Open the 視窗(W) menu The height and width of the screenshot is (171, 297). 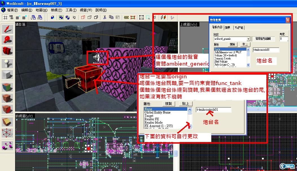coord(86,10)
